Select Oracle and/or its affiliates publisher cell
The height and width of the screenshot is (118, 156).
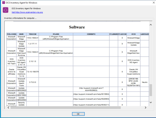click(11, 72)
